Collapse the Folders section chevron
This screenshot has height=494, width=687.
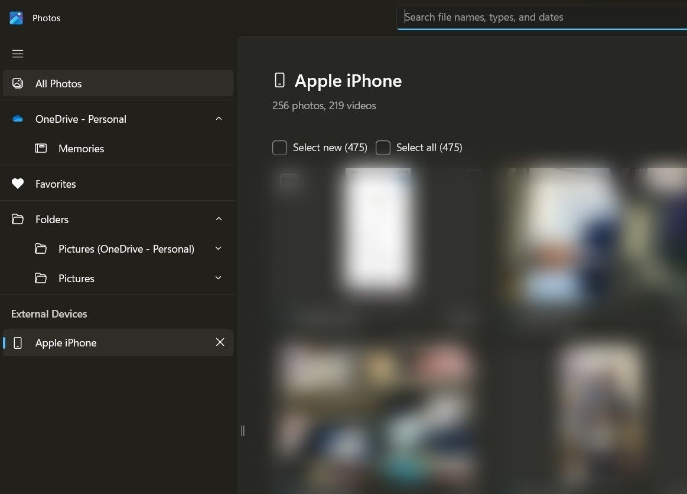(x=219, y=219)
